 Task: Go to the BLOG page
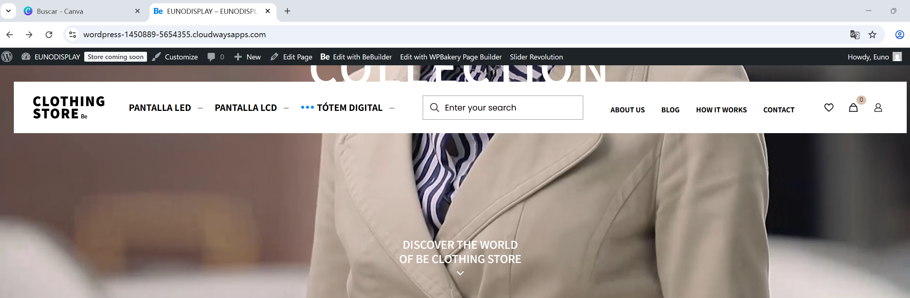[x=670, y=110]
